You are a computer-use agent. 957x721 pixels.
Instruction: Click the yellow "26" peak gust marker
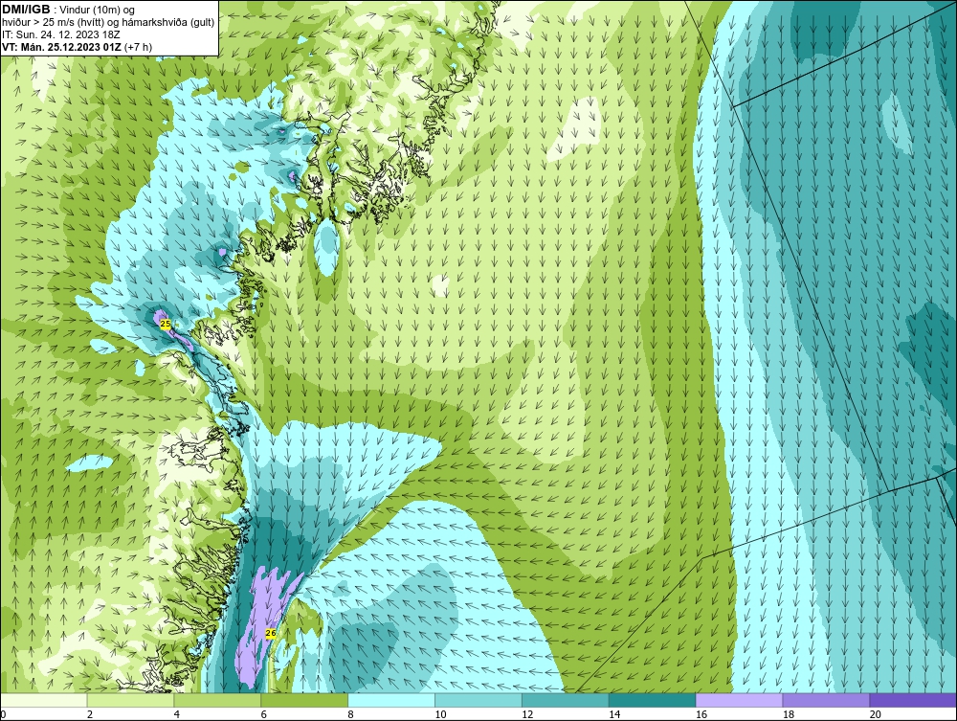click(271, 633)
